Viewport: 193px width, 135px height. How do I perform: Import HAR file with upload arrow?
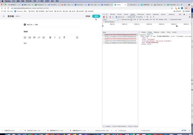[151, 17]
